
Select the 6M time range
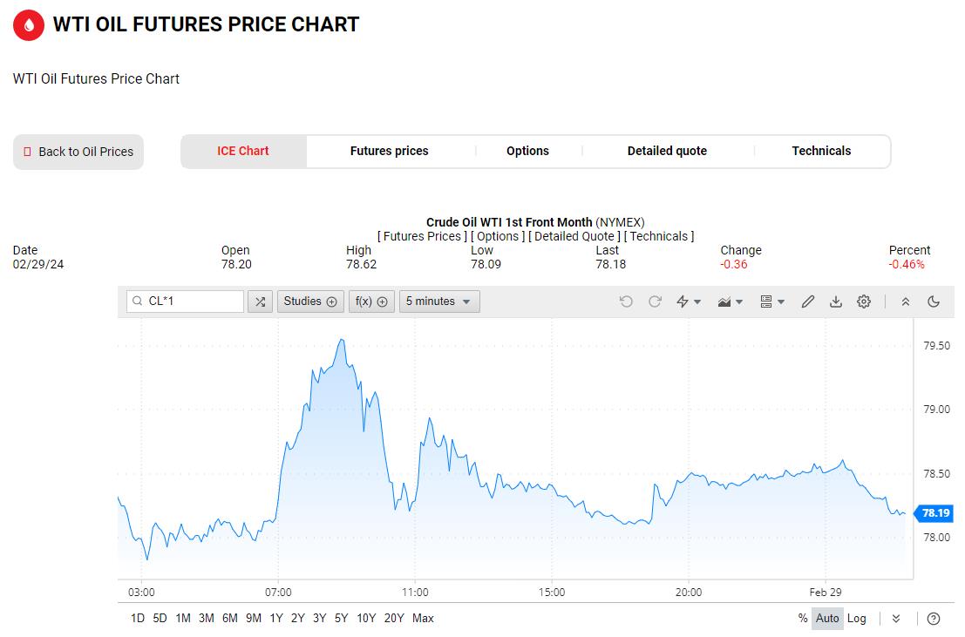(229, 619)
